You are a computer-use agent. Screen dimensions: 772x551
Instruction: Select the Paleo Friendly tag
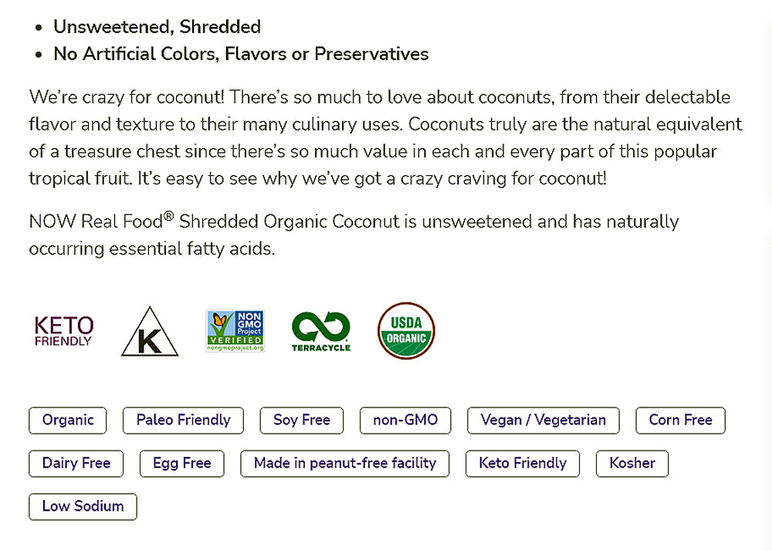(x=183, y=421)
